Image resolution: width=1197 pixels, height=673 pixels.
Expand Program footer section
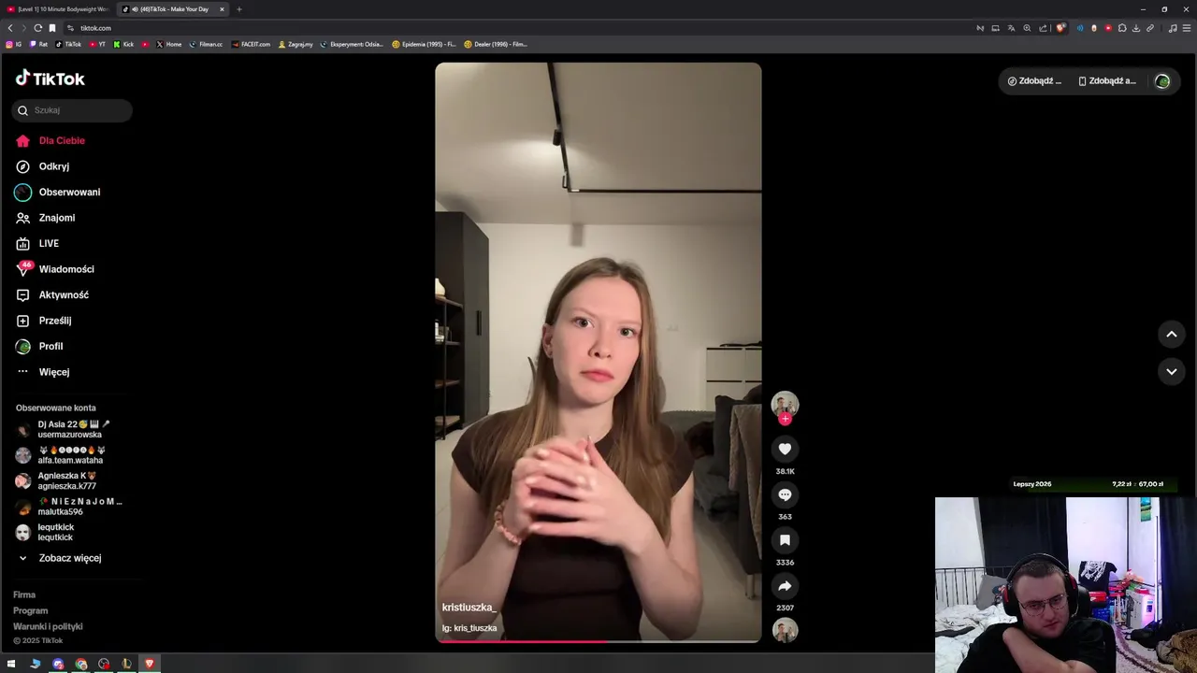pyautogui.click(x=31, y=611)
